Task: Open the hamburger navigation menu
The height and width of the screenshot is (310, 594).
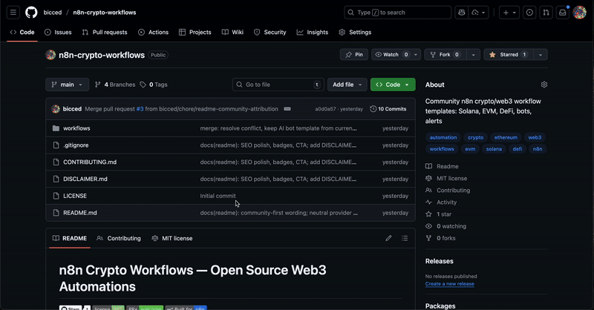Action: [13, 13]
